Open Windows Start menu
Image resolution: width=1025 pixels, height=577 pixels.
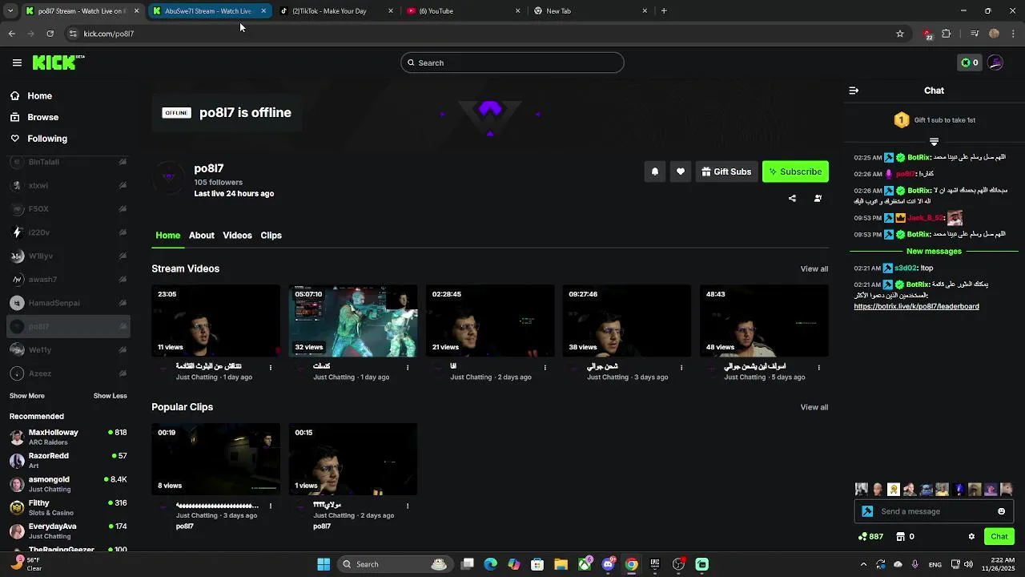point(324,564)
